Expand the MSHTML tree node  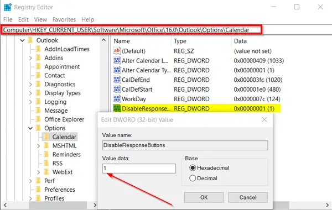click(39, 146)
